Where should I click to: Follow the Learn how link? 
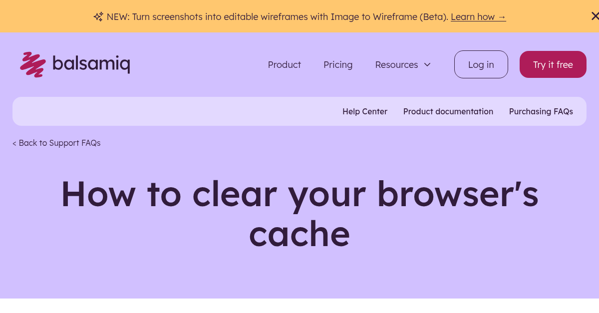click(x=473, y=16)
